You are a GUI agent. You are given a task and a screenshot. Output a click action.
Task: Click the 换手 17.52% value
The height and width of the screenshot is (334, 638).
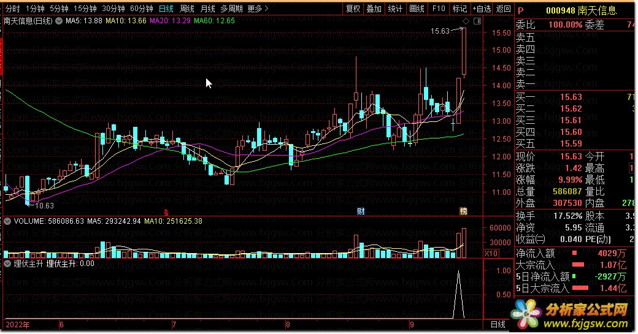coord(567,216)
